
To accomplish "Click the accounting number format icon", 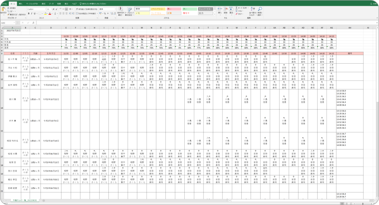I will [x=101, y=14].
